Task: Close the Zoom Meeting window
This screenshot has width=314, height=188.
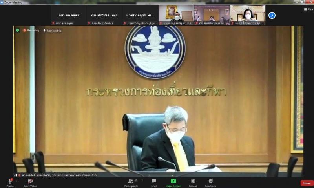Action: [309, 2]
